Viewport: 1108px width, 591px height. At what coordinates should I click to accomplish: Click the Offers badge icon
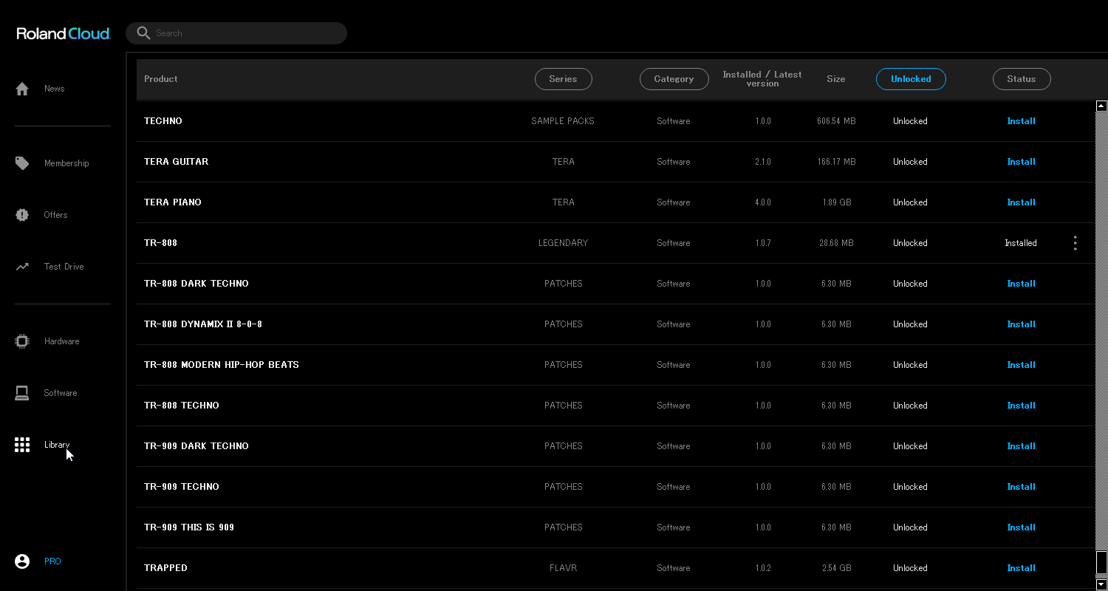tap(22, 215)
